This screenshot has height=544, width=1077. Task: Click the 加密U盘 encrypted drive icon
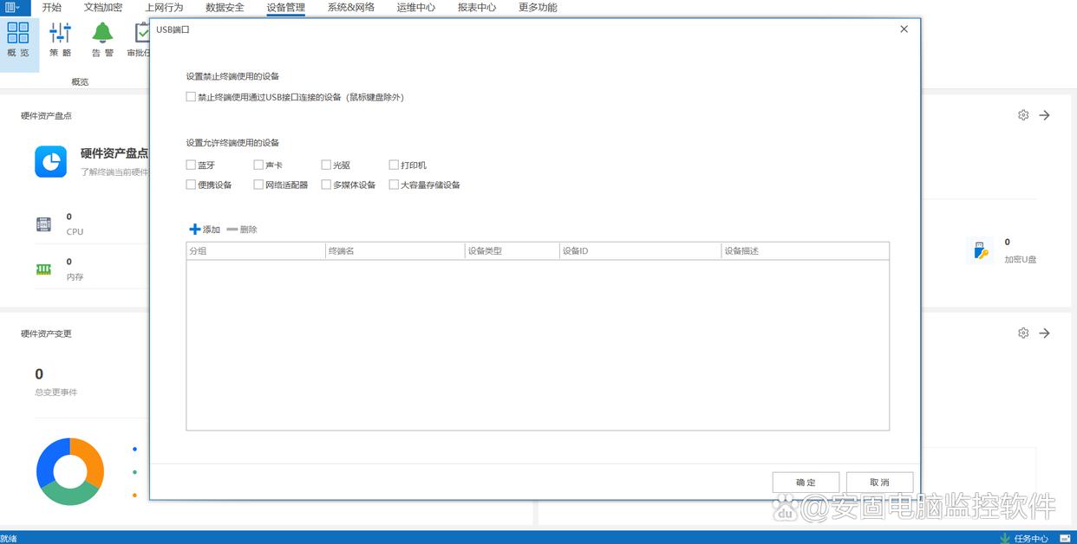(x=980, y=251)
